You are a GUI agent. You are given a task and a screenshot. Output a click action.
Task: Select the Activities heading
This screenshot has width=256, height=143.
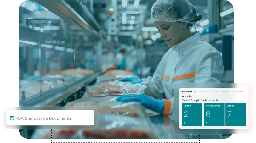pos(187,96)
